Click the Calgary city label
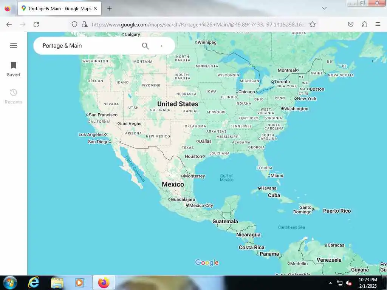The image size is (387, 290). tap(132, 34)
